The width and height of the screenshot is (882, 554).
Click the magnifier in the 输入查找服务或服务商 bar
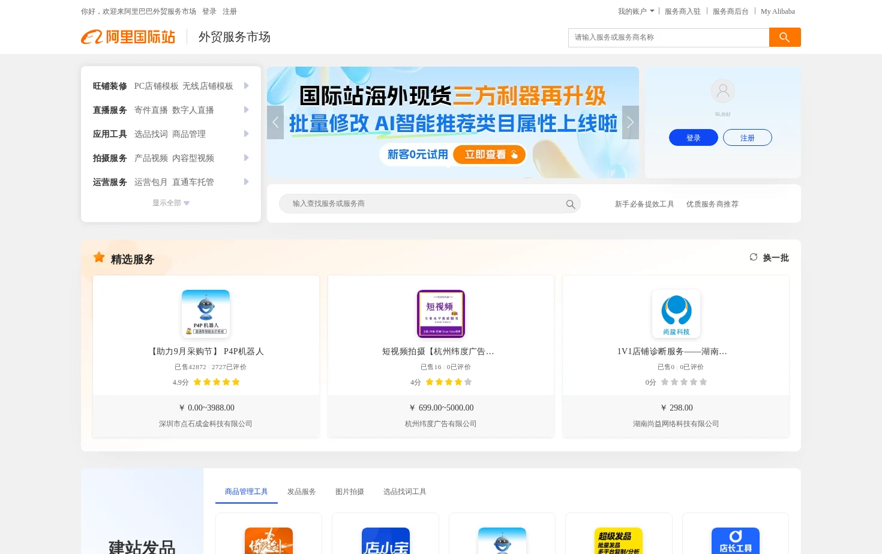pos(571,204)
